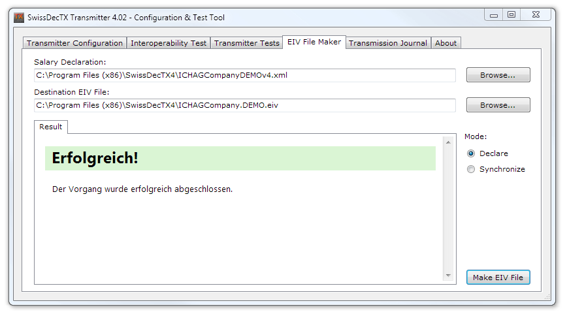Go to the Transmitter Tests tab
This screenshot has width=567, height=318.
point(246,43)
